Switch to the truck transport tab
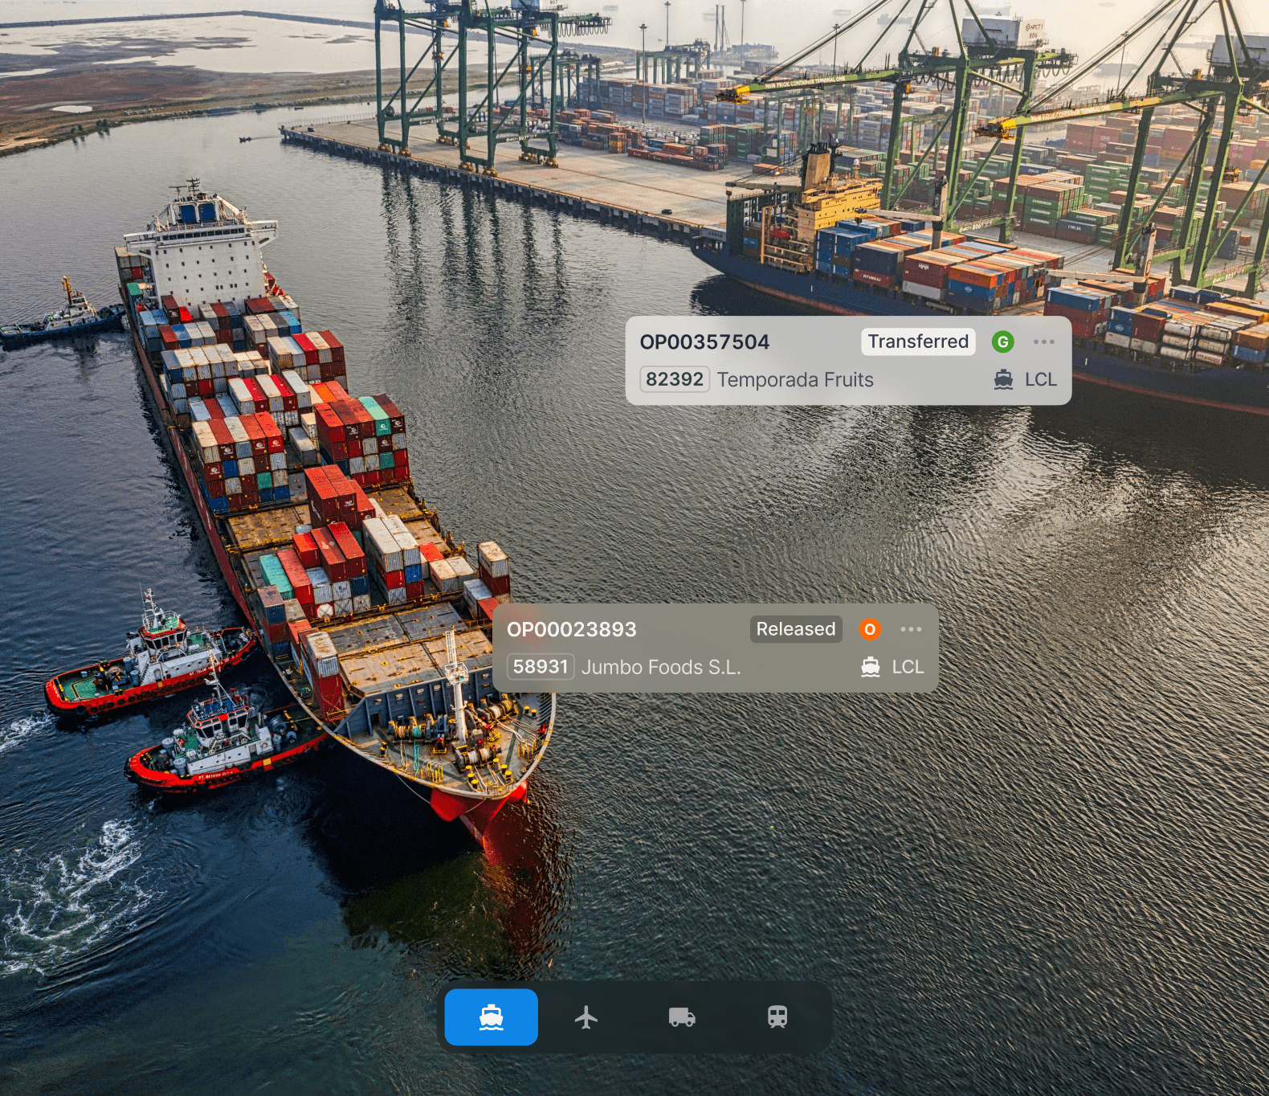This screenshot has height=1096, width=1269. coord(682,1017)
